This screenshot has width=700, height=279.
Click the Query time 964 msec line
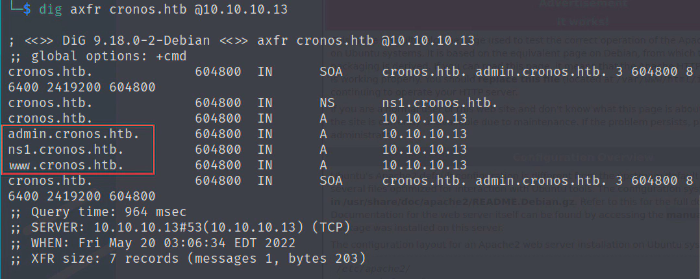(97, 212)
